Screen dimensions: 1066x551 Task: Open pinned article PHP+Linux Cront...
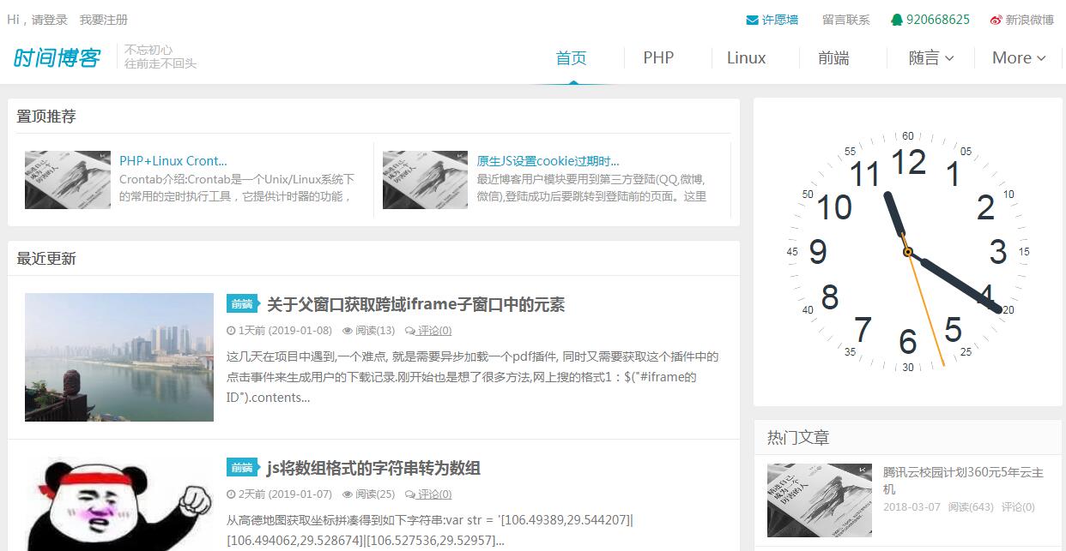pyautogui.click(x=173, y=161)
